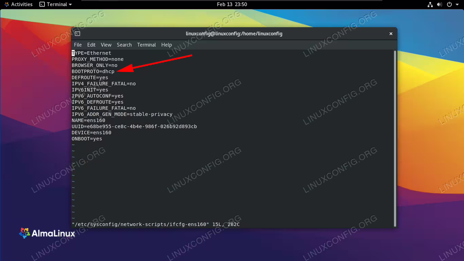The width and height of the screenshot is (464, 261).
Task: Open the Edit menu
Action: tap(91, 45)
